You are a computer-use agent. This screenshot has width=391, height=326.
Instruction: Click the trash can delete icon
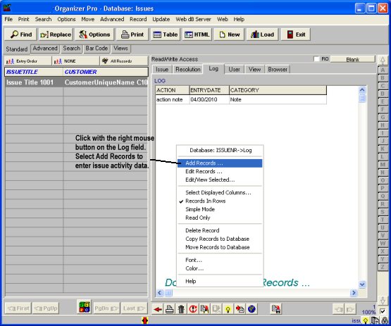point(181,309)
